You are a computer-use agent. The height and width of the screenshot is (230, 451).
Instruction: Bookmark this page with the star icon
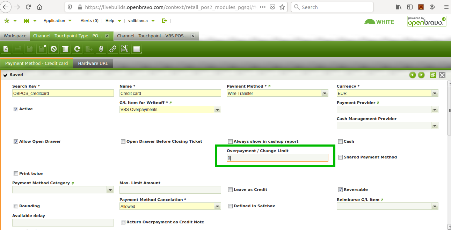(x=283, y=7)
